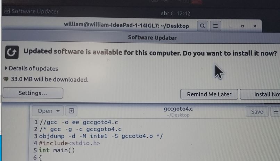
Task: Click the int main() code line
Action: pyautogui.click(x=57, y=150)
